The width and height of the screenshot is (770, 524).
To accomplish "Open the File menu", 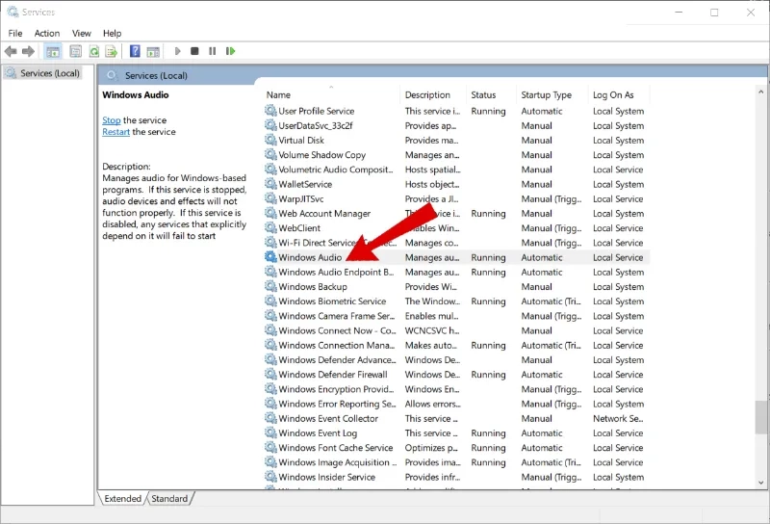I will pos(15,34).
